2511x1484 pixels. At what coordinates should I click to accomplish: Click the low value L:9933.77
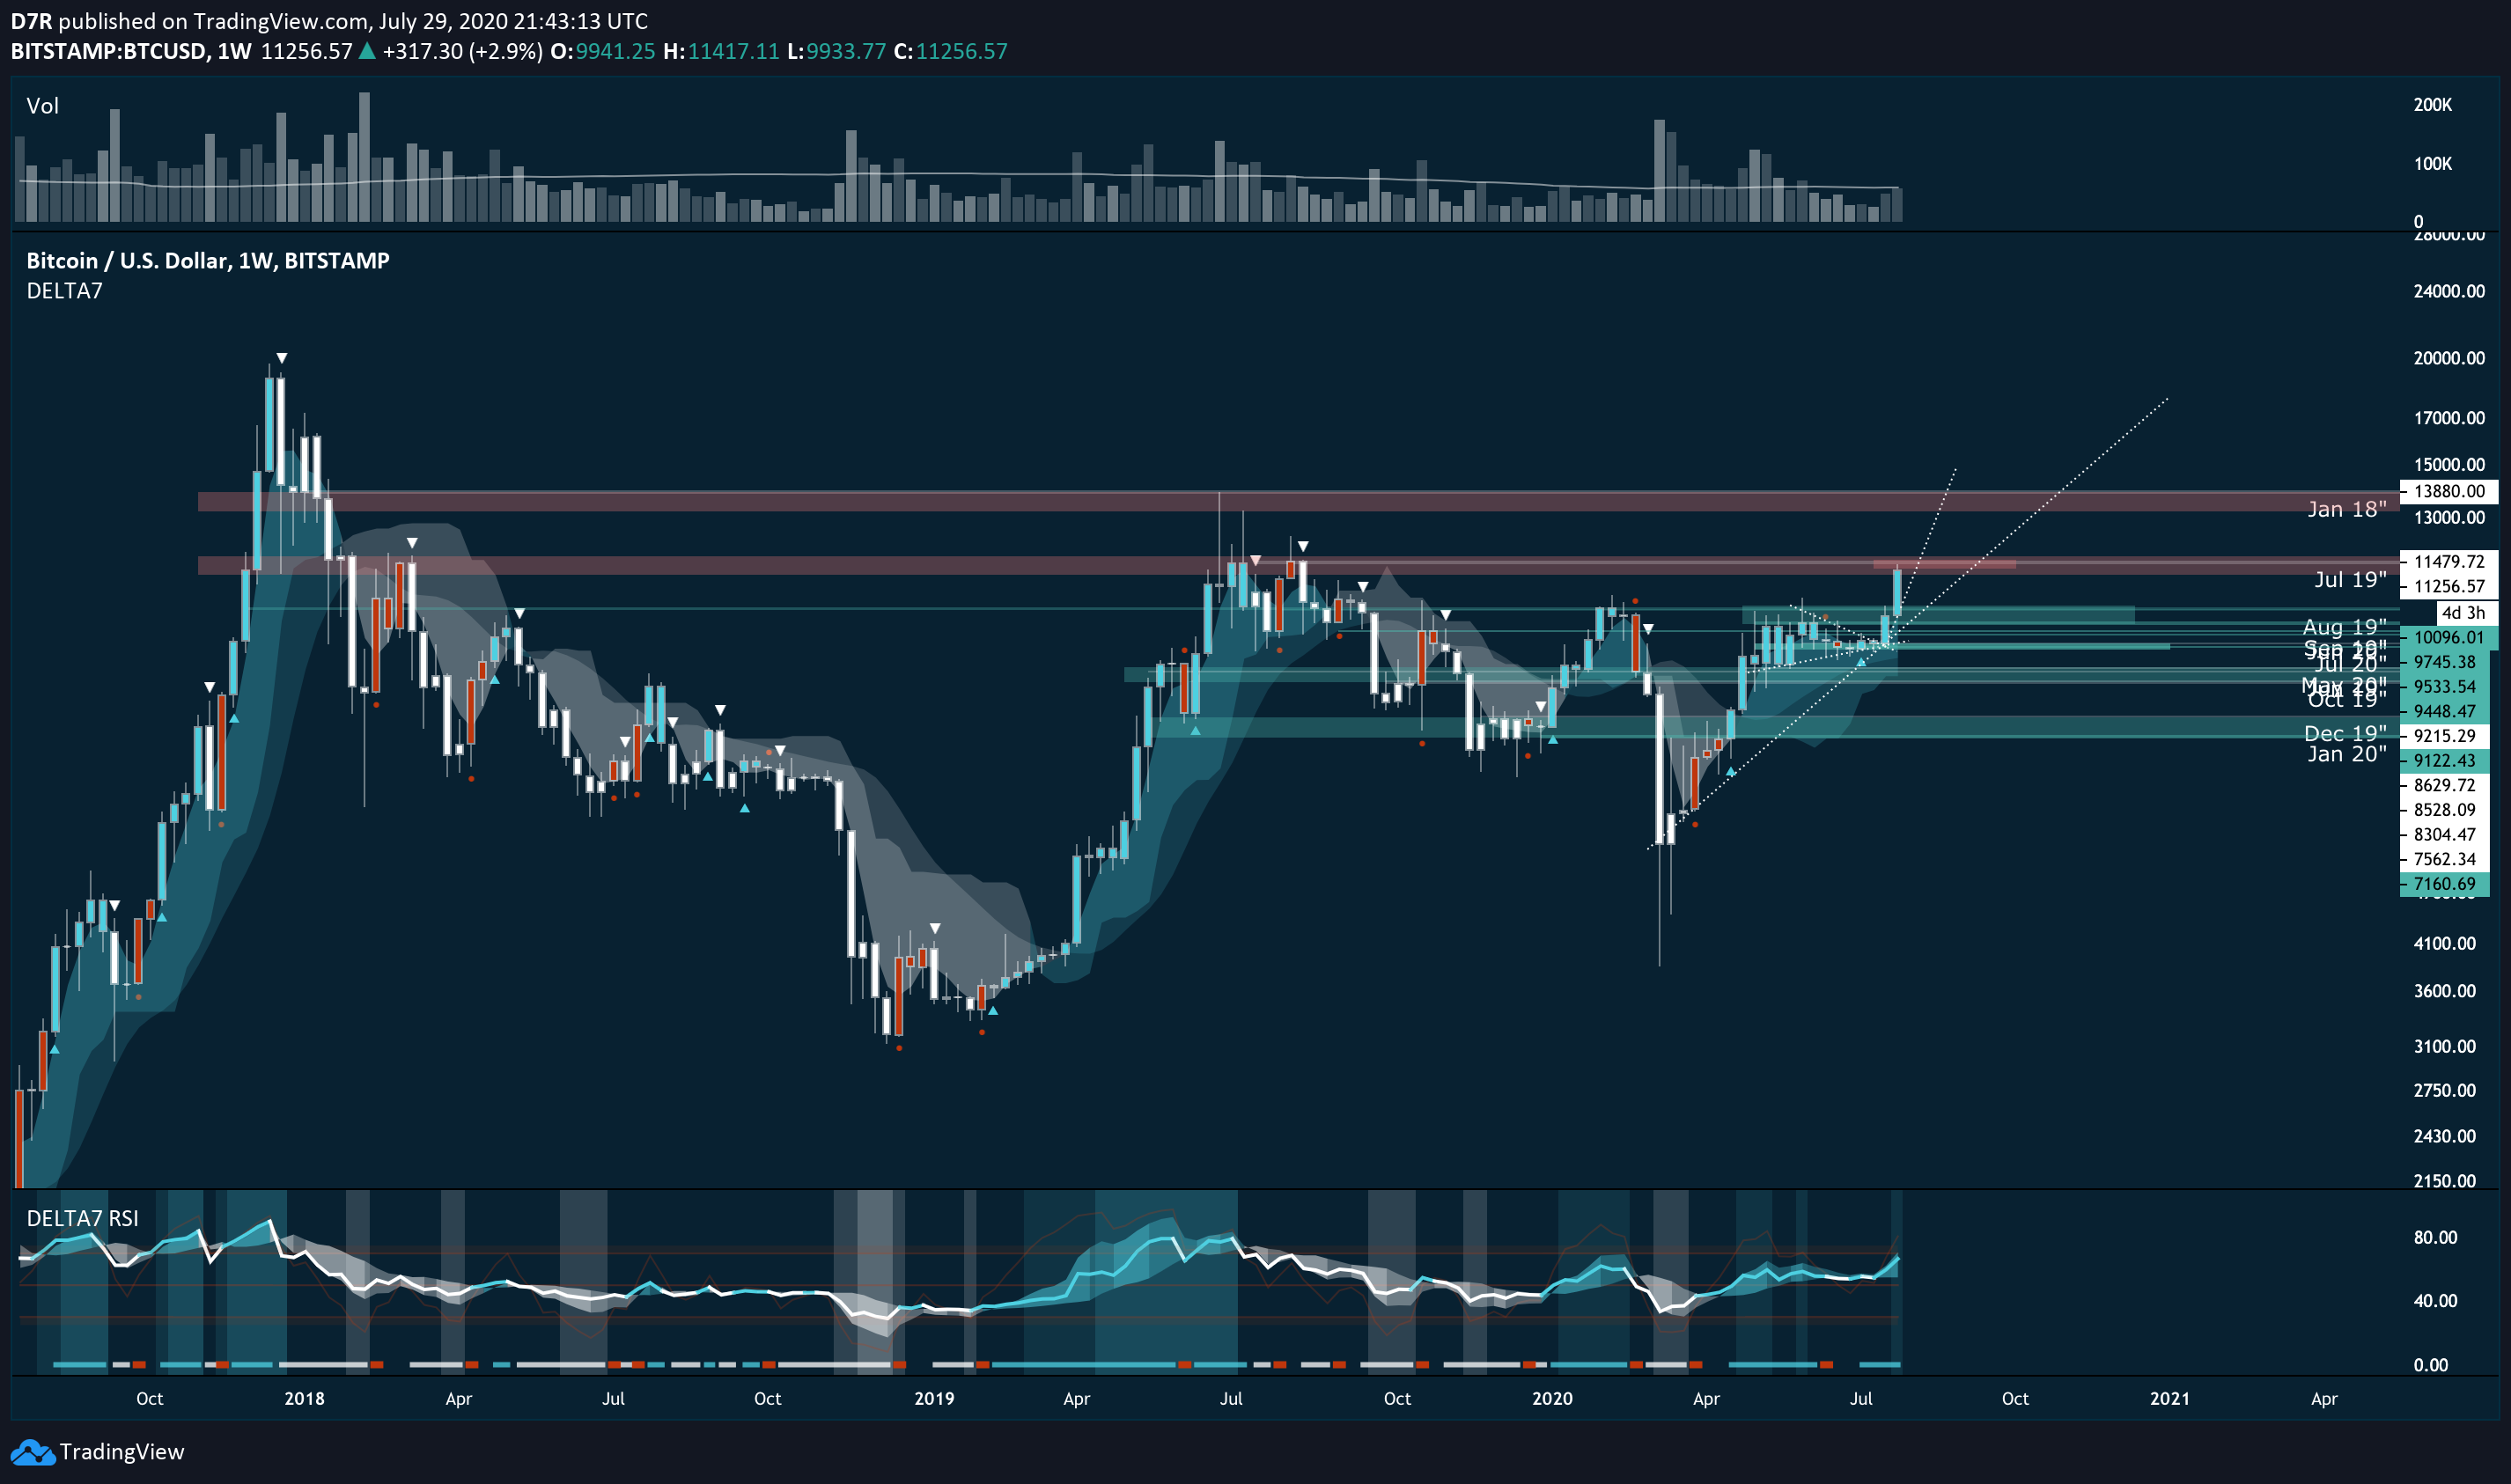[x=836, y=51]
